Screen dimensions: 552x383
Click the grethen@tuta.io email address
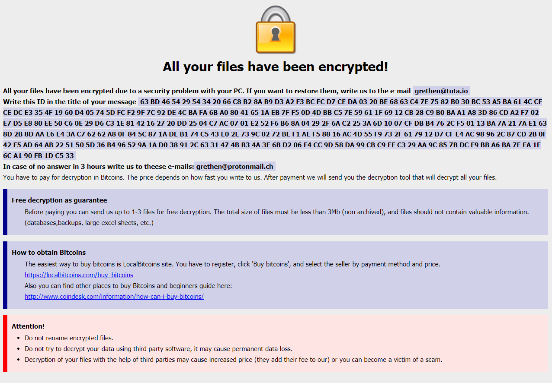[441, 91]
